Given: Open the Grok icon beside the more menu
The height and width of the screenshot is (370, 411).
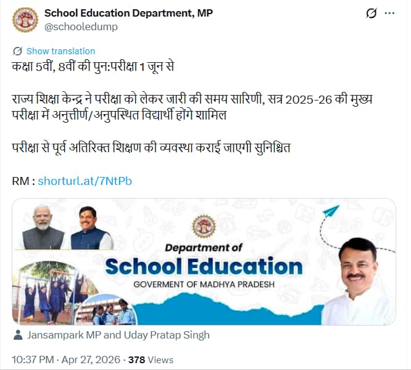Looking at the screenshot, I should (371, 14).
